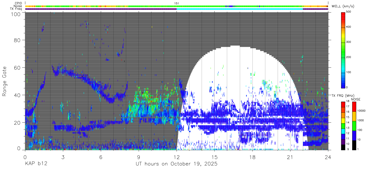Click the 300 tick on width colorbar
The width and height of the screenshot is (369, 170).
coord(349,42)
